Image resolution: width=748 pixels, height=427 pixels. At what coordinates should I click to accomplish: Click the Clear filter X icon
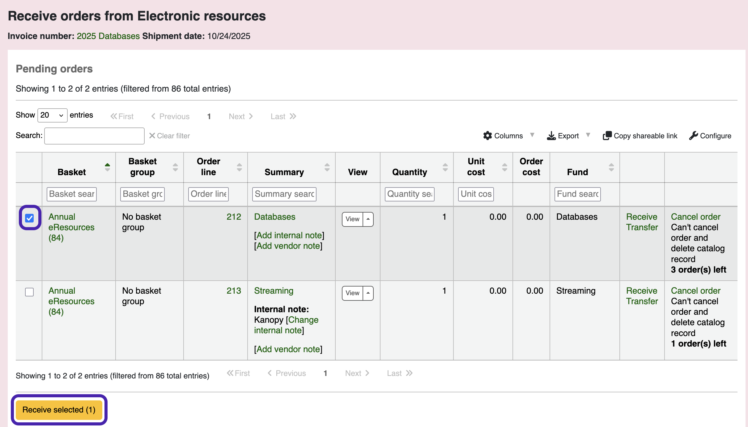[x=152, y=136]
